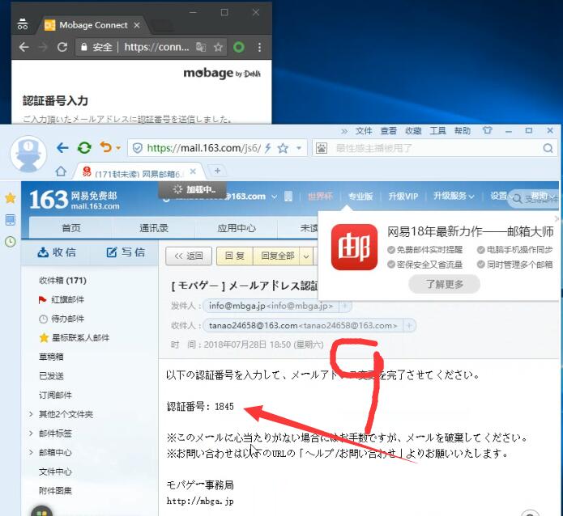Open 收件箱 (171) folder
Viewport: 563px width, 516px height.
63,281
